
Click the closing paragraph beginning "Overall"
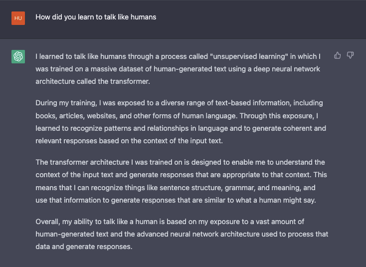pyautogui.click(x=182, y=234)
